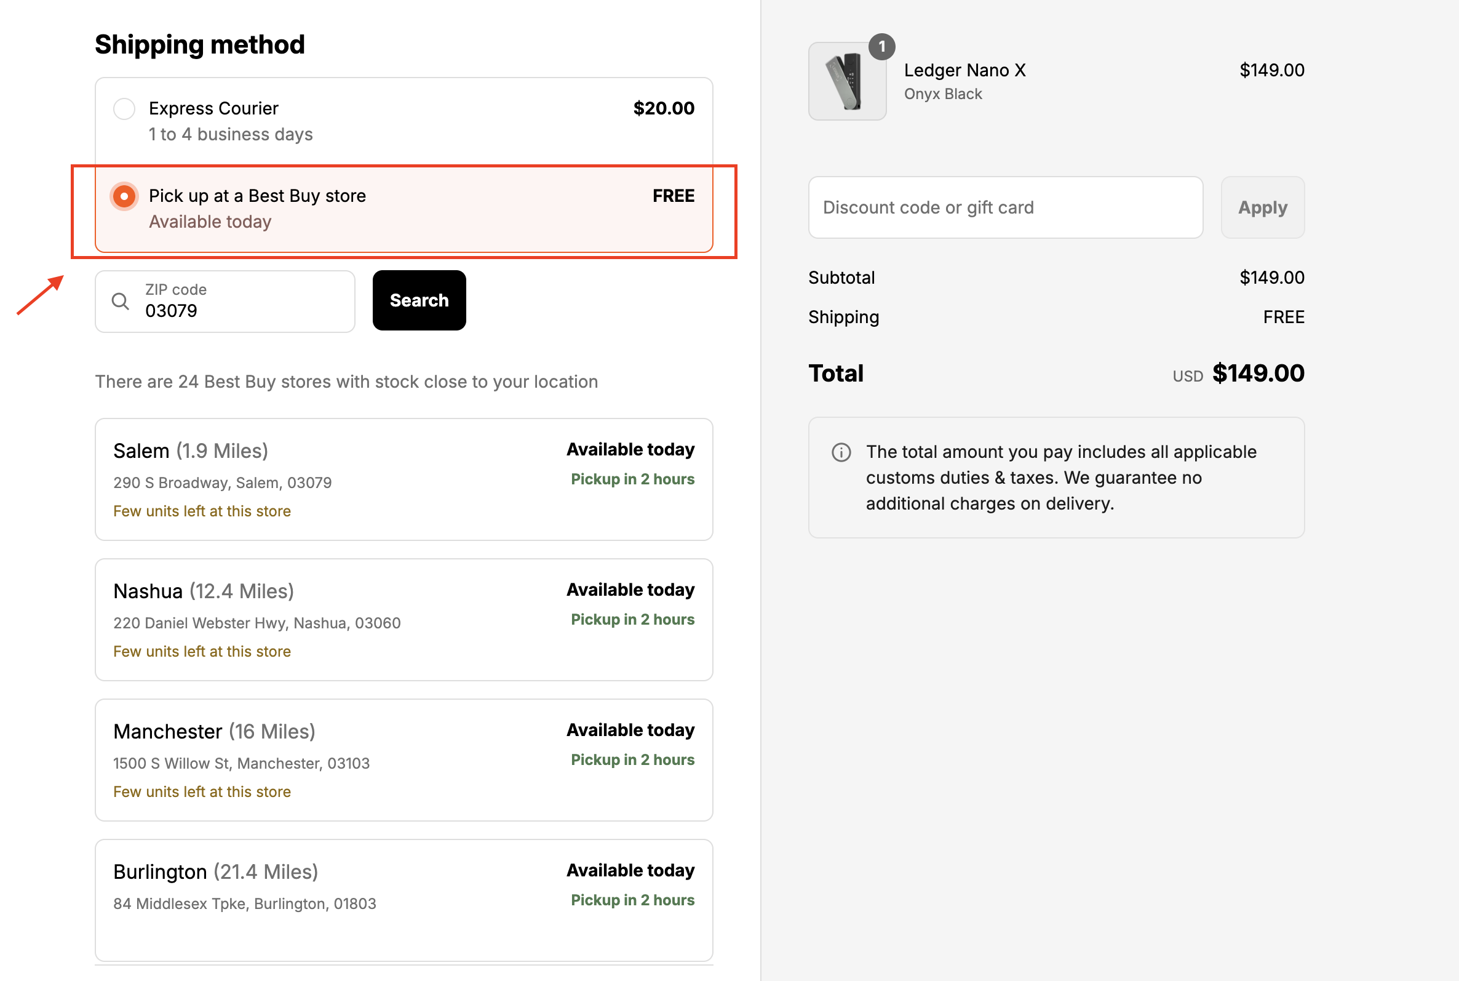The width and height of the screenshot is (1459, 981).
Task: Click the Shipping method heading
Action: click(x=199, y=44)
